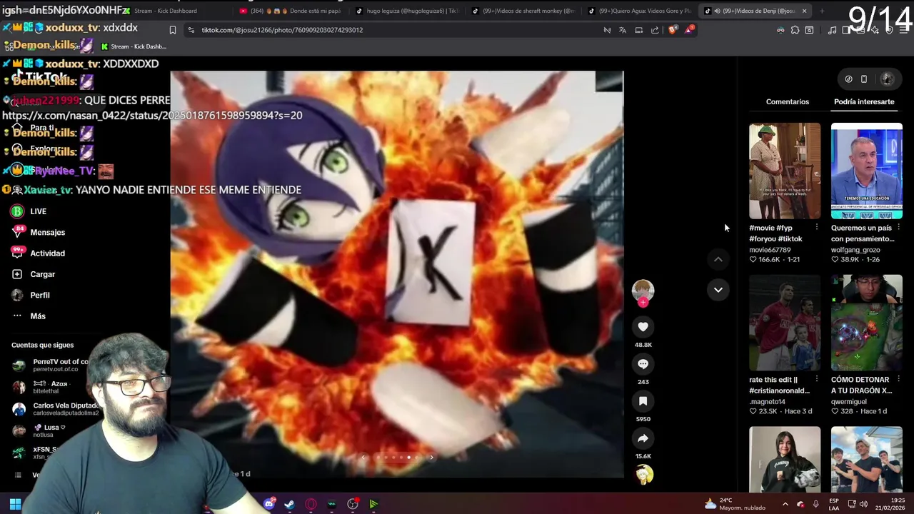This screenshot has height=514, width=914.
Task: Switch to the hugo leguiza TikTok tab
Action: click(x=407, y=11)
